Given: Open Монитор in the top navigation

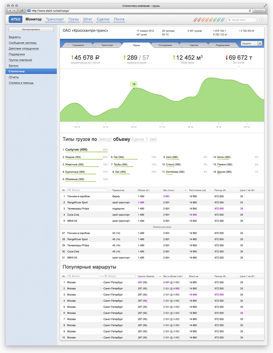Looking at the screenshot, I should click(34, 19).
